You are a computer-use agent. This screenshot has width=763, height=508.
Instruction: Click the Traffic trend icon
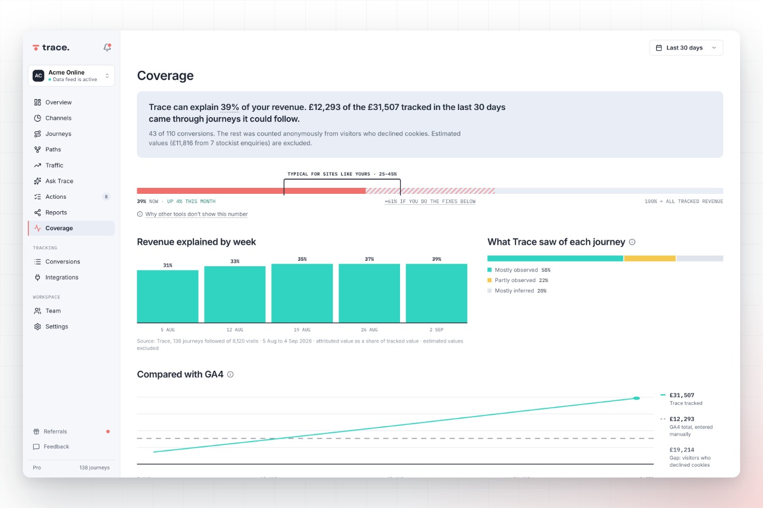point(38,166)
